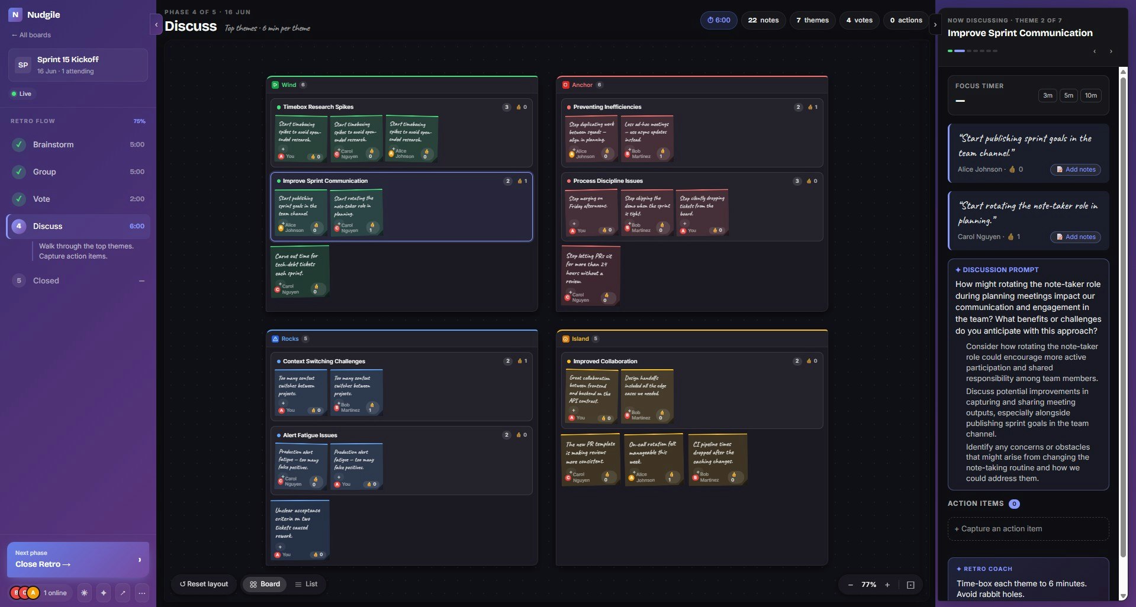Click the green first theme progress segment
Viewport: 1136px width, 607px height.
point(950,51)
